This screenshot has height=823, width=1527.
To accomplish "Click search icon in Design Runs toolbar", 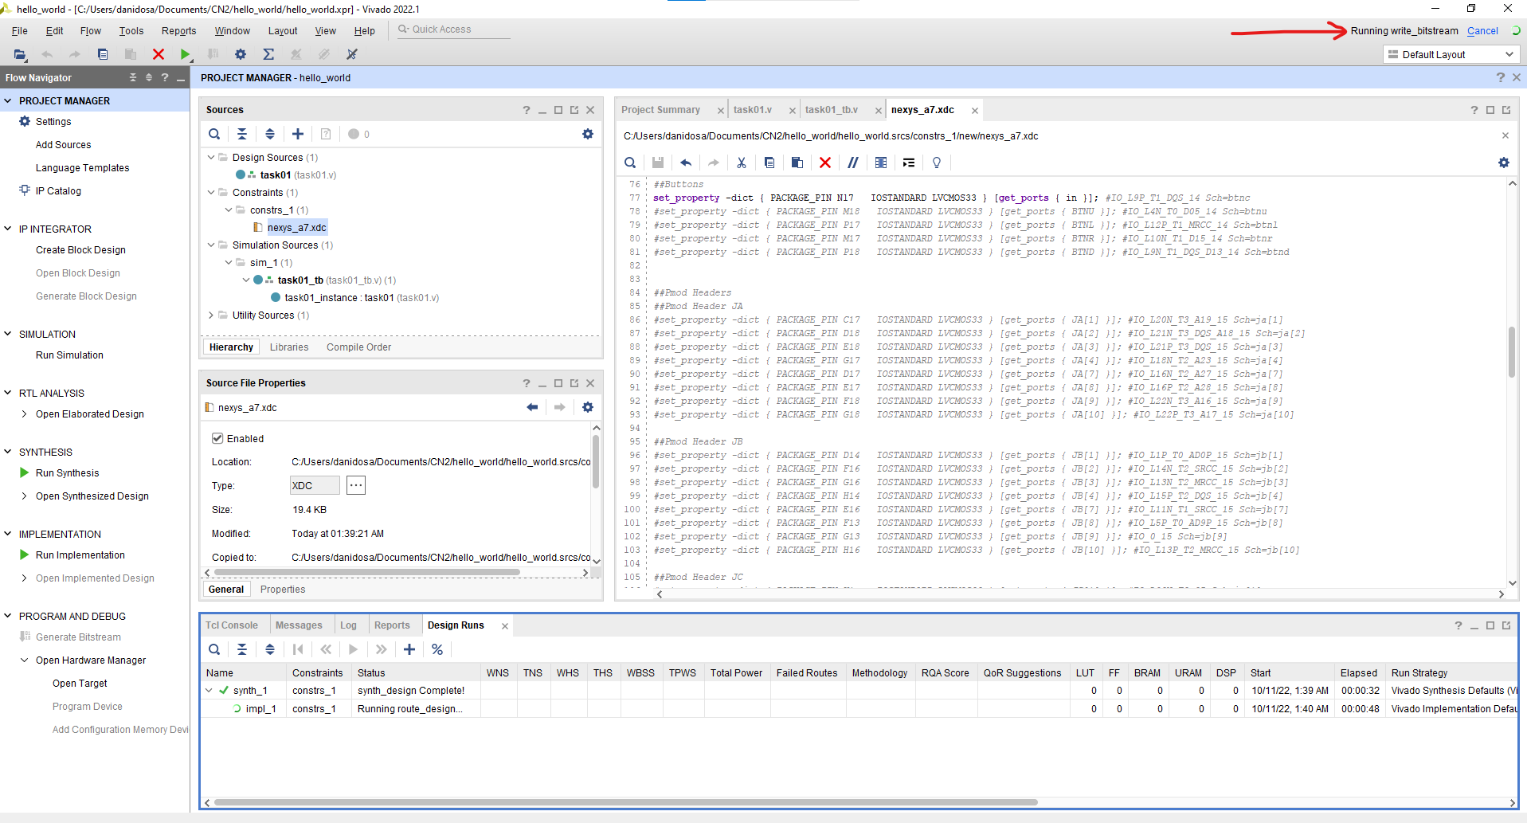I will click(x=214, y=649).
